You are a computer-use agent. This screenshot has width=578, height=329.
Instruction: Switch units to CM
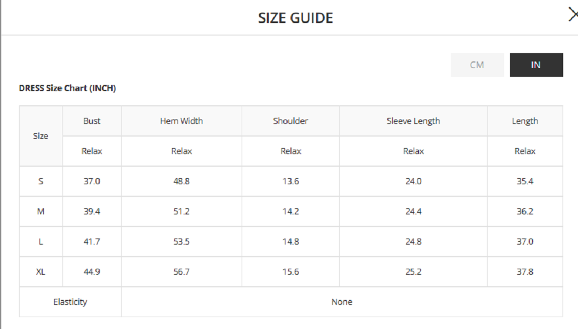[x=477, y=65]
